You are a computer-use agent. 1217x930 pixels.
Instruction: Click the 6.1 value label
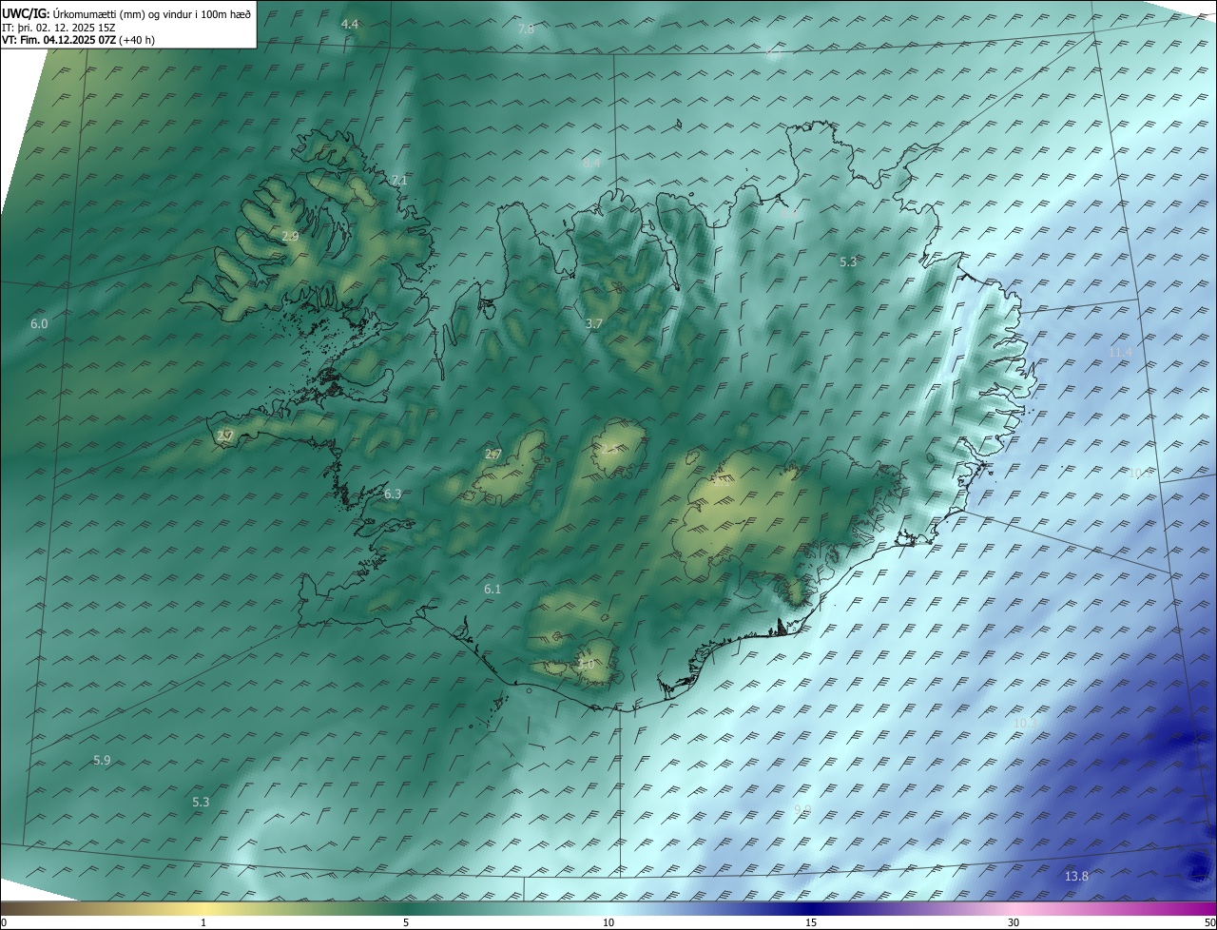[493, 590]
